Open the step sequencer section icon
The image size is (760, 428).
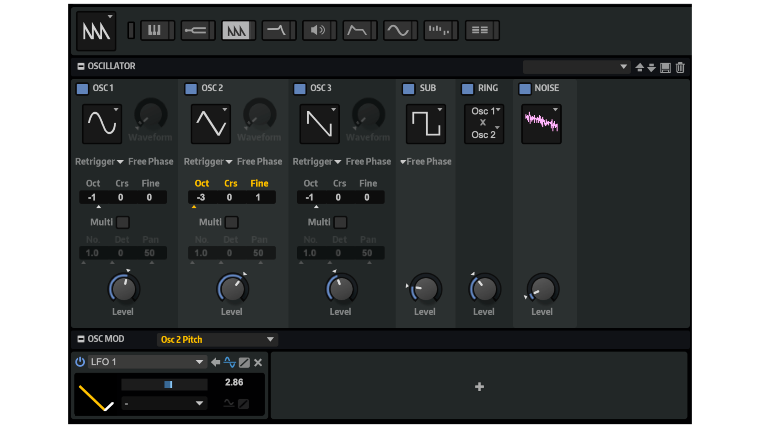click(441, 30)
